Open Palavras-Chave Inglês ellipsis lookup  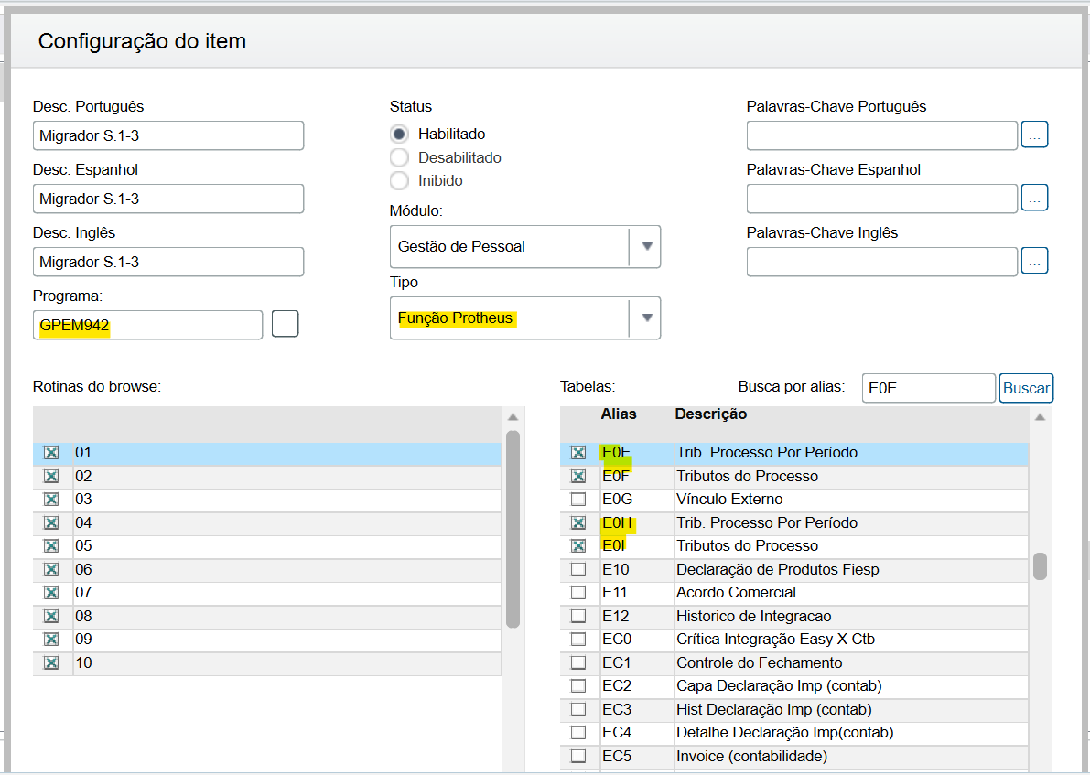tap(1035, 261)
